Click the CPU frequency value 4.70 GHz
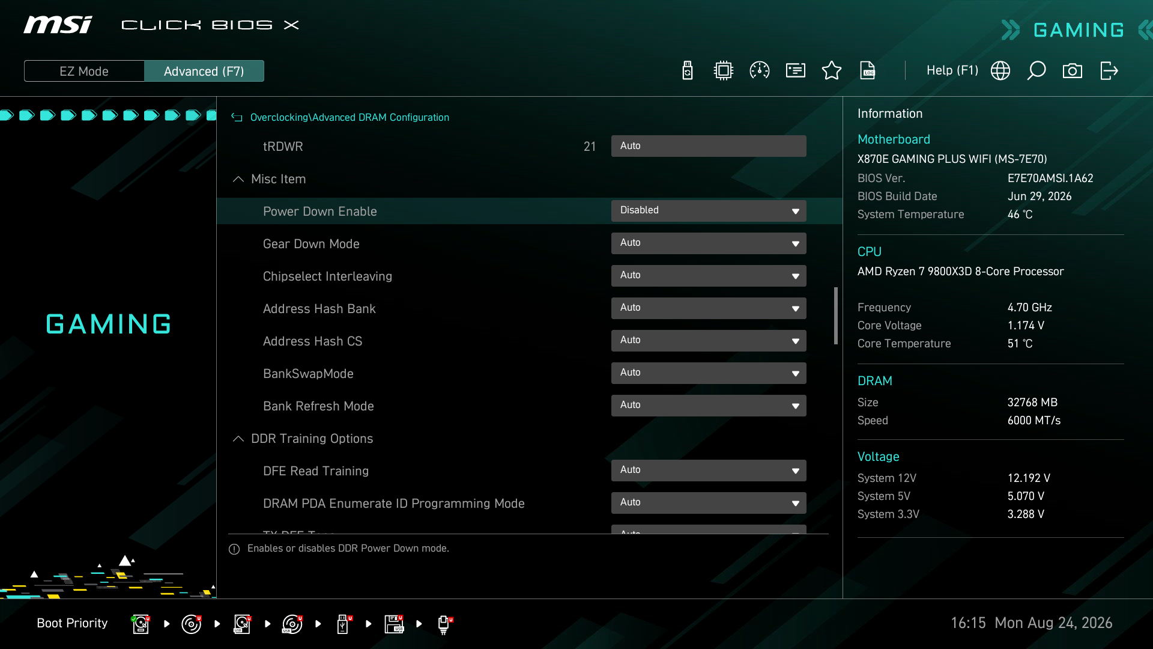Image resolution: width=1153 pixels, height=649 pixels. 1030,308
